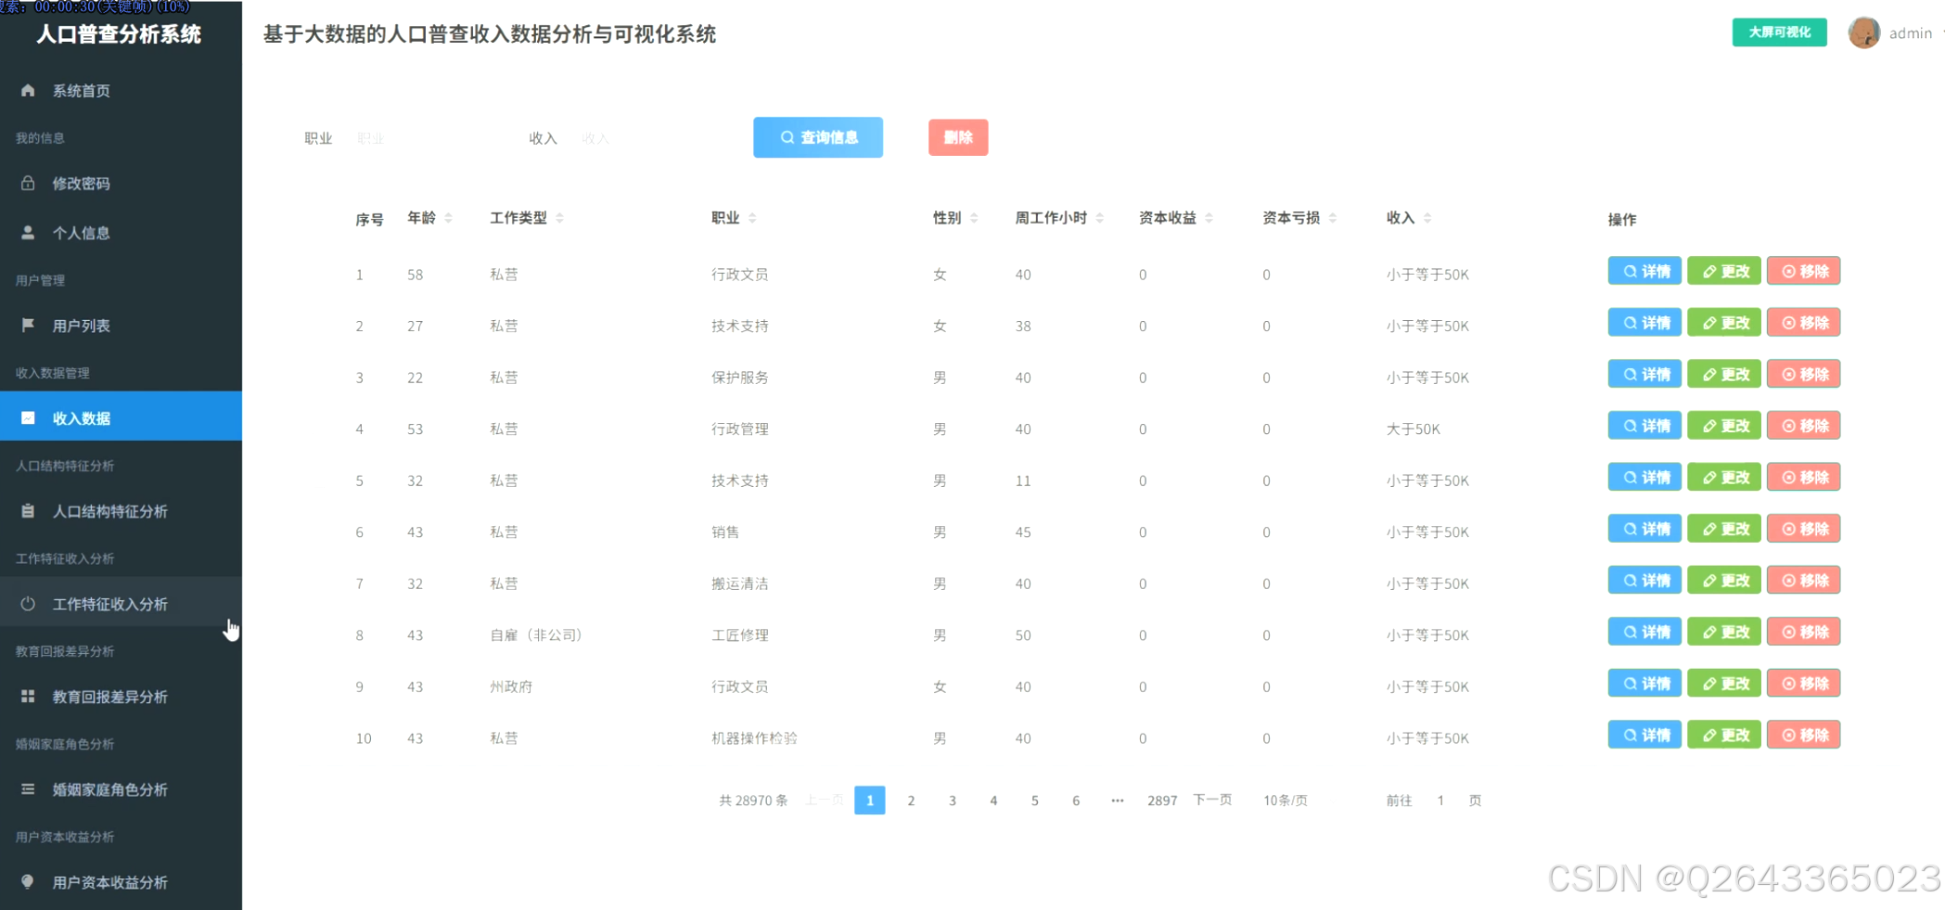Screen dimensions: 1945x910
Task: Click 移除 for row 7 搬运清洁
Action: click(x=1804, y=581)
